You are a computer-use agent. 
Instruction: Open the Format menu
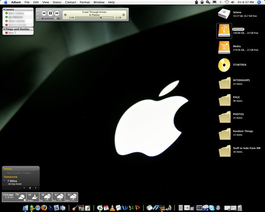click(x=84, y=2)
